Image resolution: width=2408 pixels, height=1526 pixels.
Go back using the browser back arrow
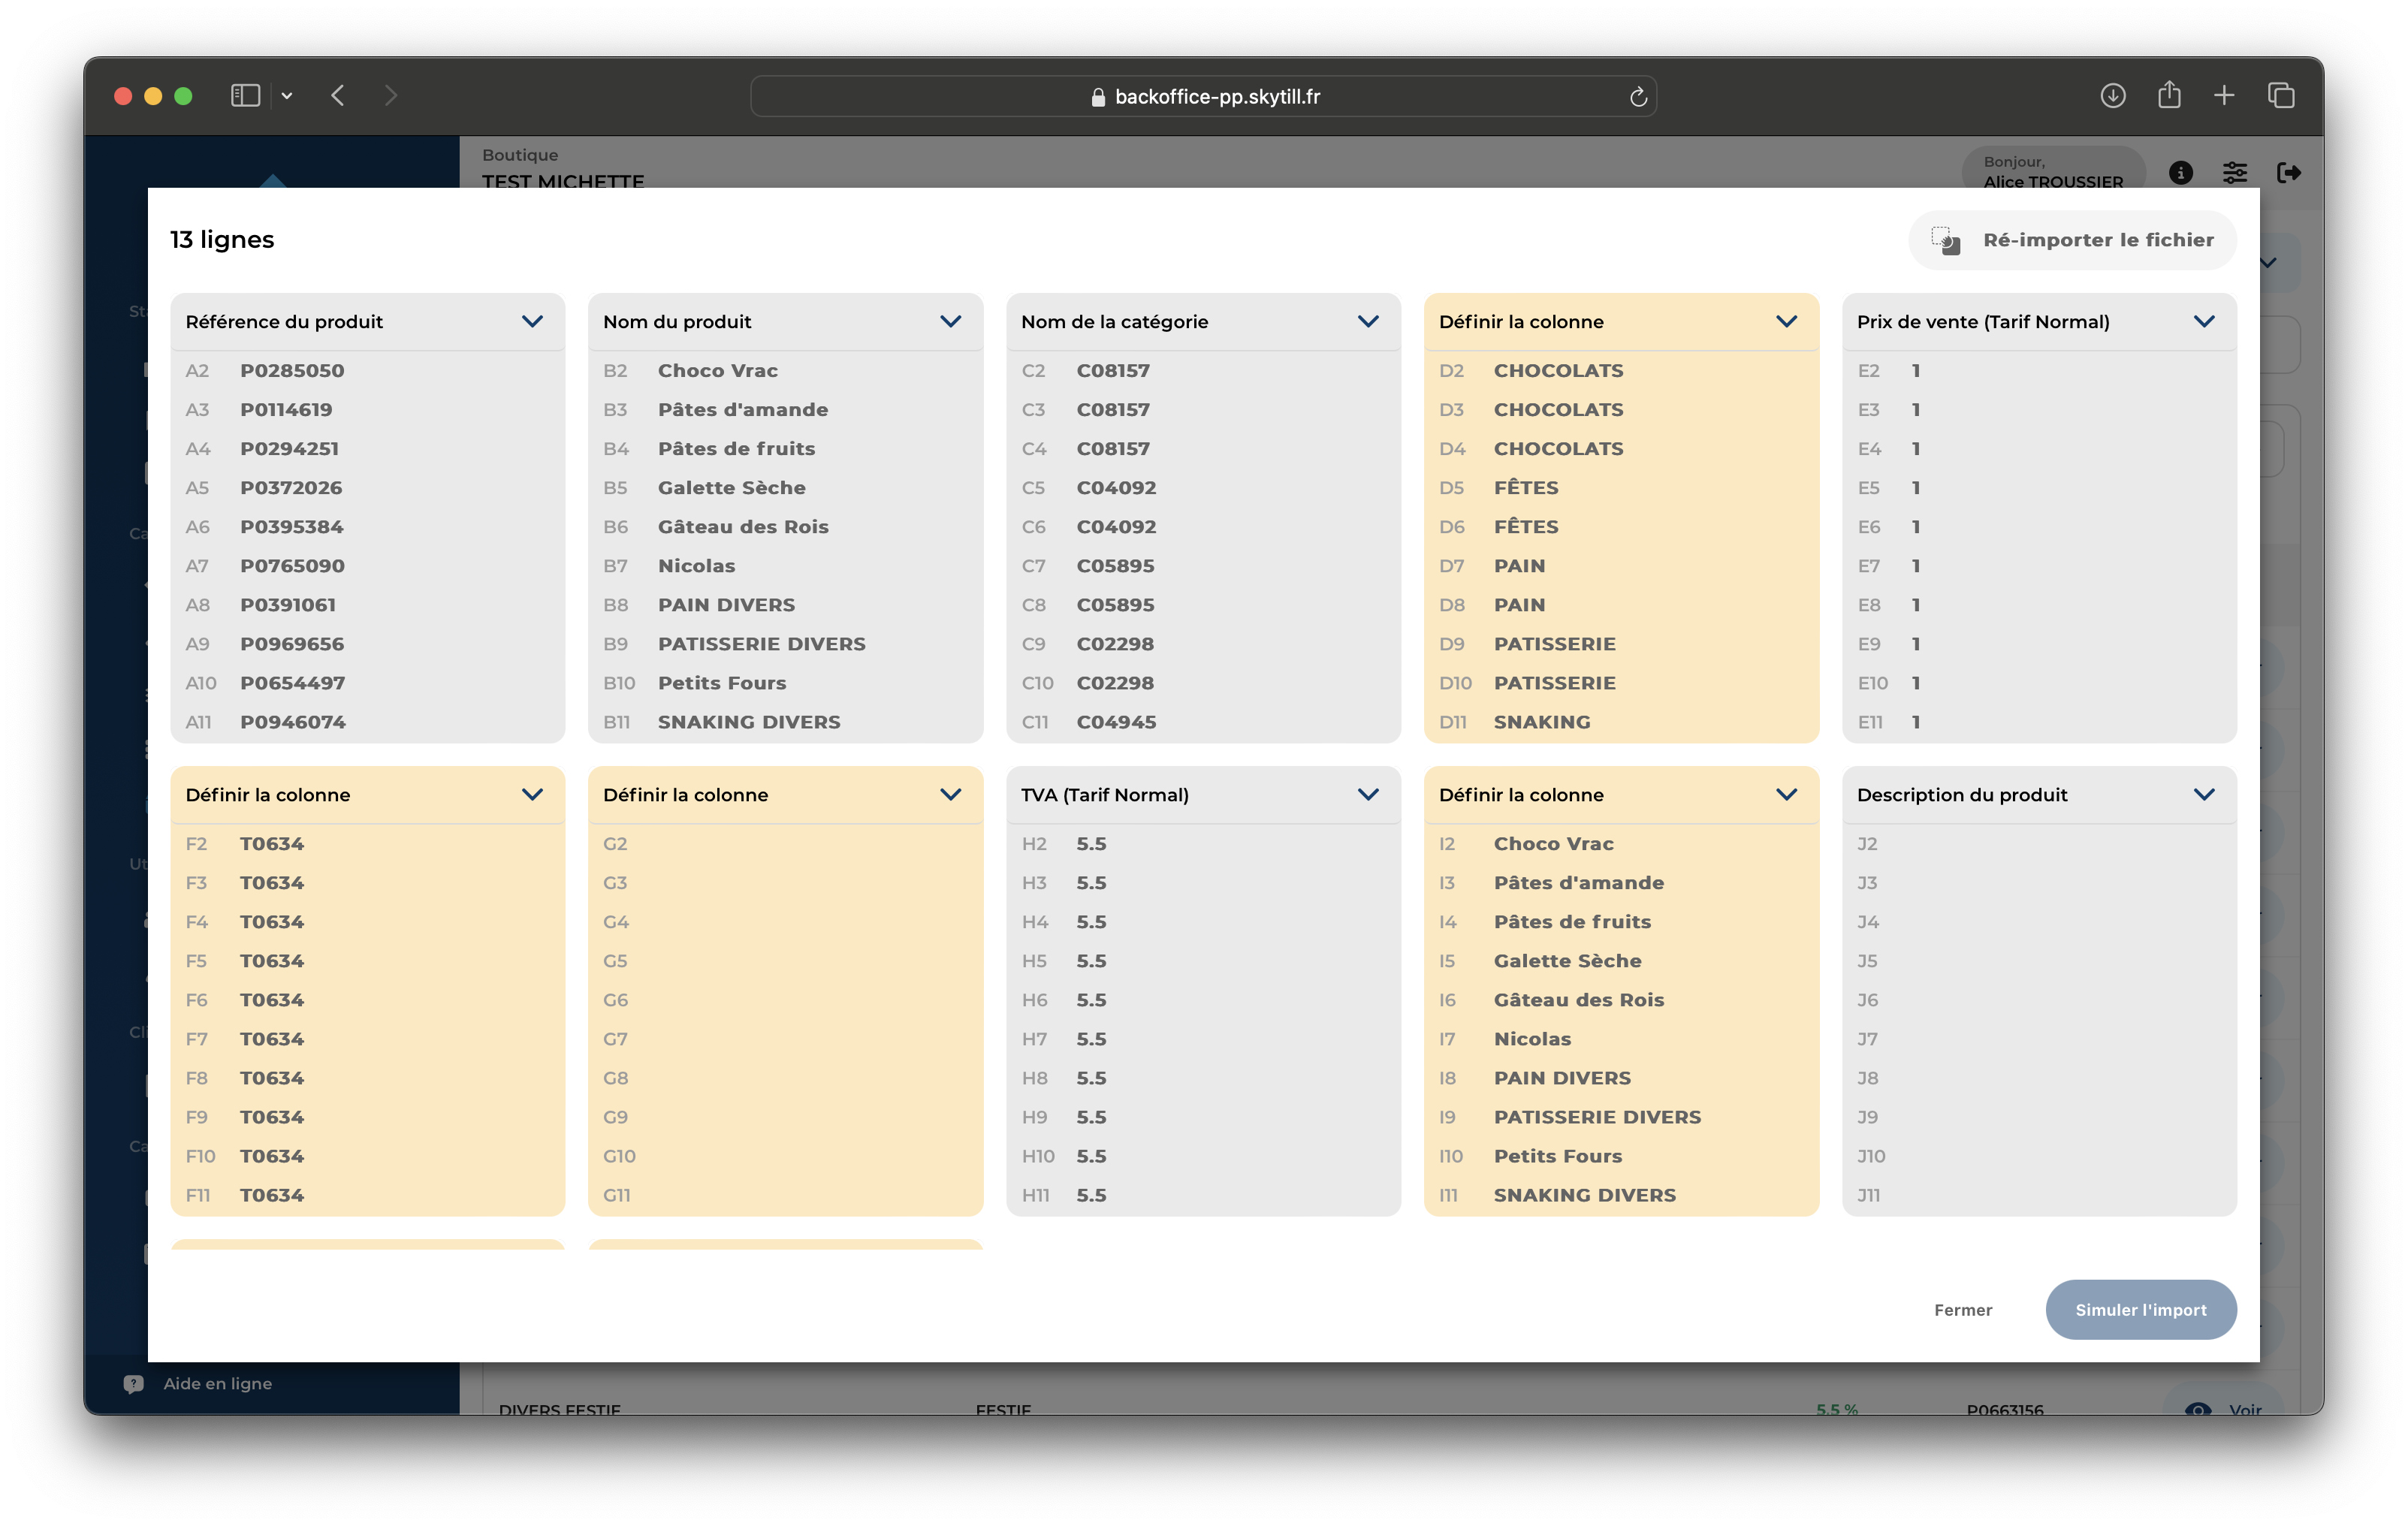[x=338, y=96]
